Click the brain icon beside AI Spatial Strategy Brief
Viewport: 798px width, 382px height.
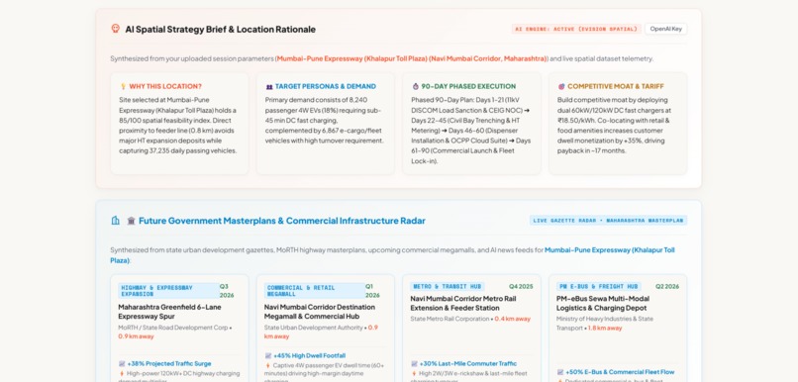(x=116, y=29)
